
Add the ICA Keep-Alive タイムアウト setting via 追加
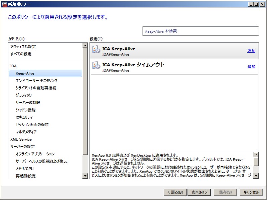pyautogui.click(x=251, y=67)
